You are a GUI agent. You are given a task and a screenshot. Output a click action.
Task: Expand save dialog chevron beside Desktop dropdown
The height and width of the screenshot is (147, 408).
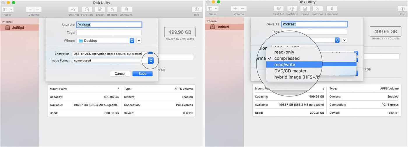(139, 41)
